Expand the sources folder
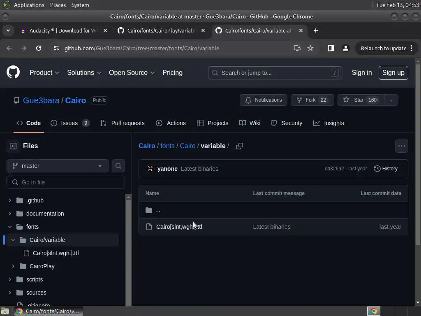421x316 pixels. tap(10, 293)
